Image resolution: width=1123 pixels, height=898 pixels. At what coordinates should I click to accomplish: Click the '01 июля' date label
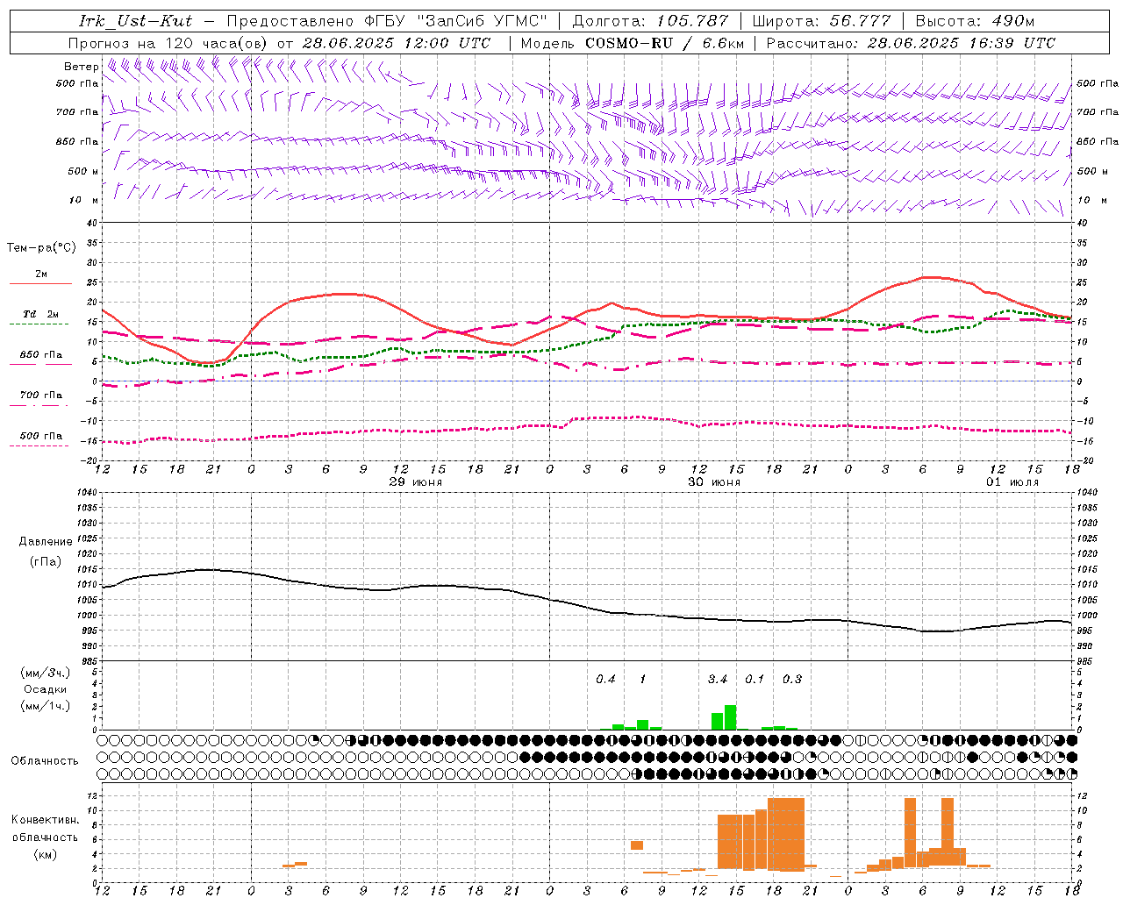coord(1012,482)
